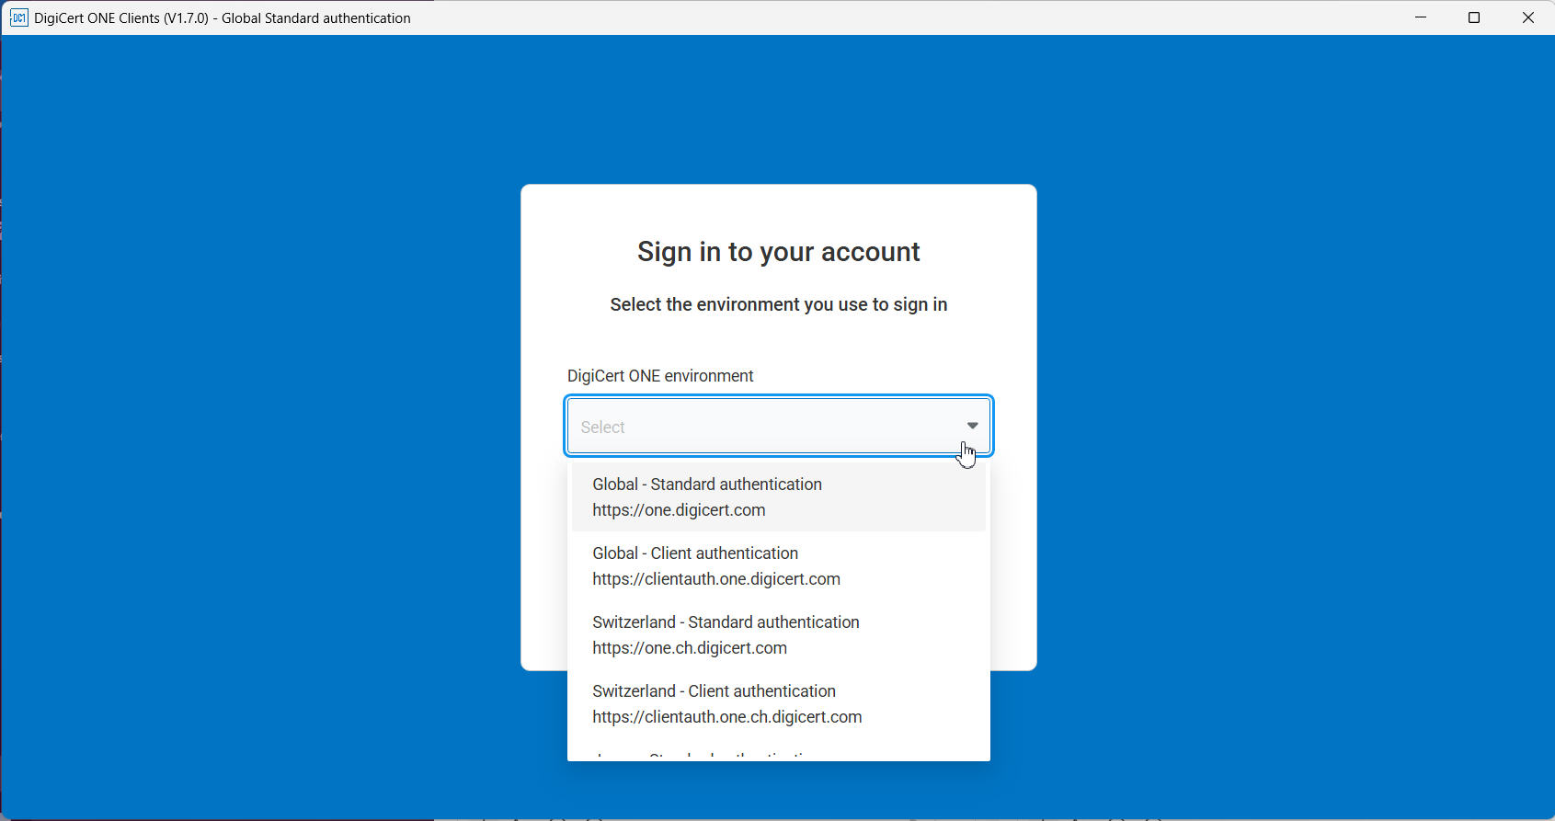
Task: Choose Global - Client authentication option
Action: tap(779, 565)
